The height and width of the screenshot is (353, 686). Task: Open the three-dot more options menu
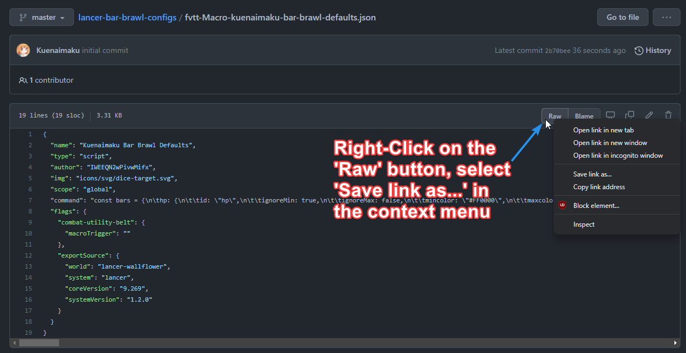click(667, 17)
